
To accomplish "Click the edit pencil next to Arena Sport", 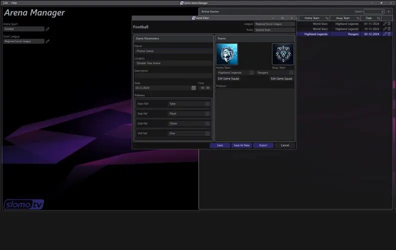I will click(x=48, y=29).
